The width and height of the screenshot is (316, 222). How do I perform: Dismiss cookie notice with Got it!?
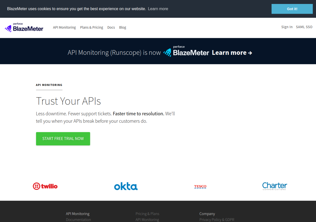[x=292, y=9]
